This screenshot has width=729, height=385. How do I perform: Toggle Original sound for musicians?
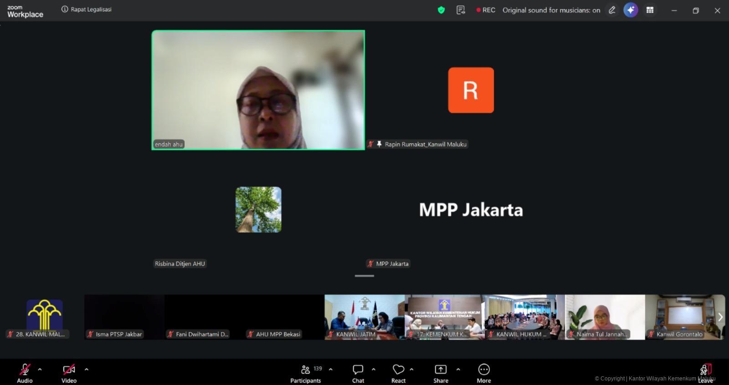click(x=551, y=10)
